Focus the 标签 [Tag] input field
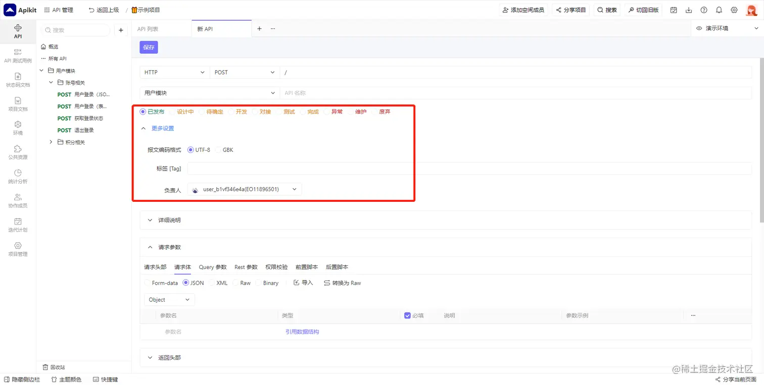 469,169
